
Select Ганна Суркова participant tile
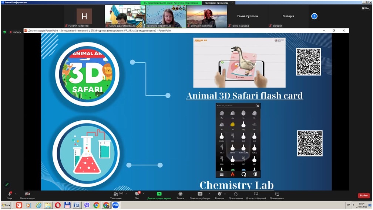[248, 16]
